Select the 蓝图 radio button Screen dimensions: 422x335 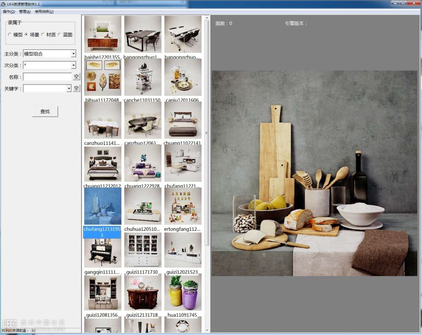coord(60,35)
